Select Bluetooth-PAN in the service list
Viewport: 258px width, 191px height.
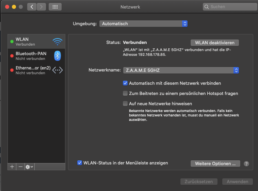[31, 56]
